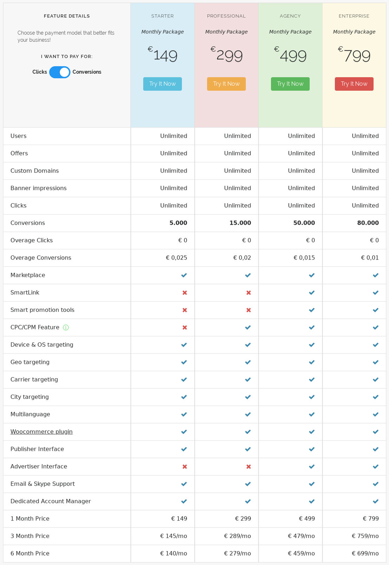The image size is (389, 565).
Task: Click the Enterprise plan heading
Action: [x=354, y=16]
